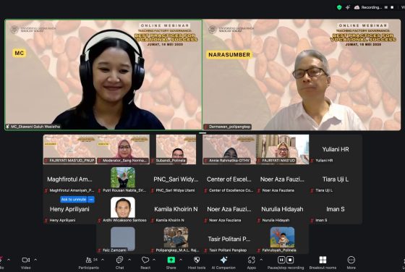This screenshot has width=405, height=272.
Task: Click green encryption shield icon at top
Action: [x=339, y=7]
